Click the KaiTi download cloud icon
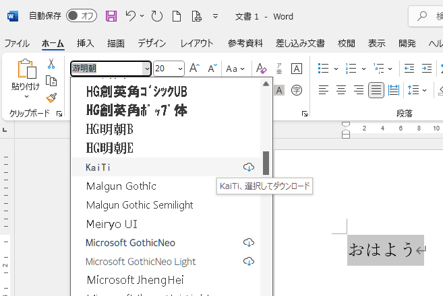The height and width of the screenshot is (296, 443). pyautogui.click(x=249, y=167)
